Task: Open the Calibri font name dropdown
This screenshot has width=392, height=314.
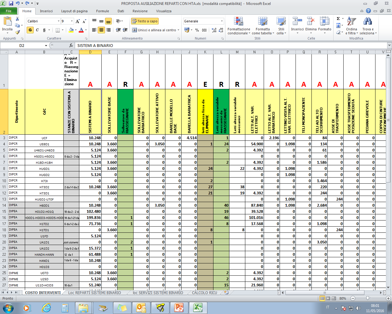Action: coord(58,21)
